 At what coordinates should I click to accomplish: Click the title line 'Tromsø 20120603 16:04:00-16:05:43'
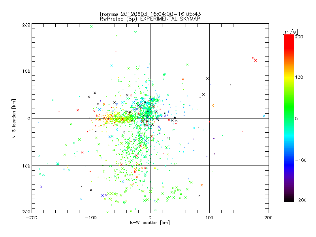click(x=150, y=14)
